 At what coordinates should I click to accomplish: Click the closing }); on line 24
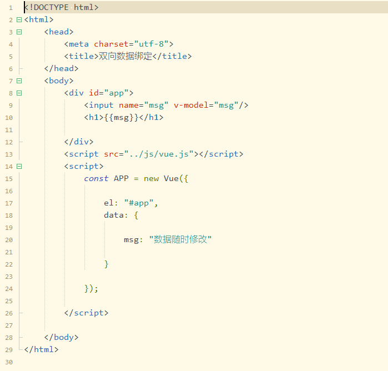91,289
